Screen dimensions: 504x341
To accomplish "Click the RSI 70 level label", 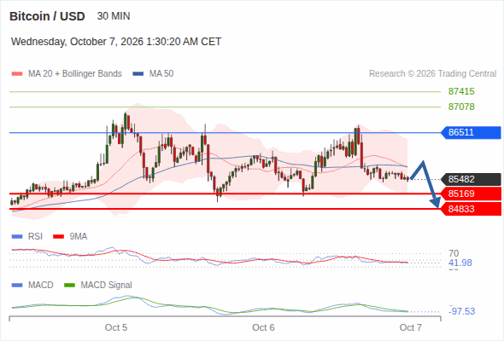I will click(454, 253).
